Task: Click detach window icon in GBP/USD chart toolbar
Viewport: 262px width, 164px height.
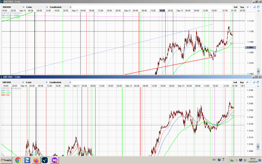Action: (x=258, y=82)
